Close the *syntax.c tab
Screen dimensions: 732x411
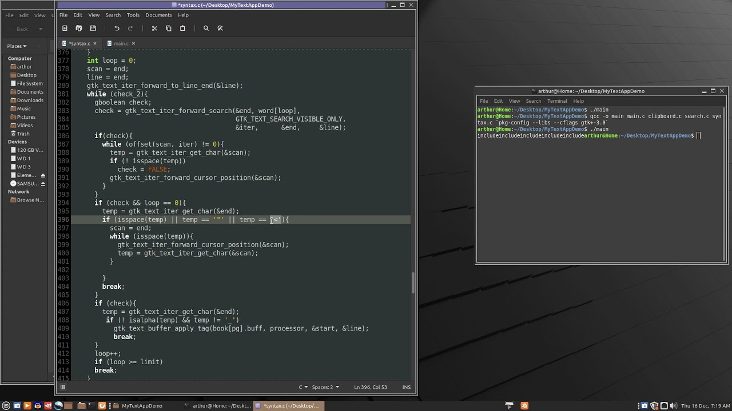94,43
